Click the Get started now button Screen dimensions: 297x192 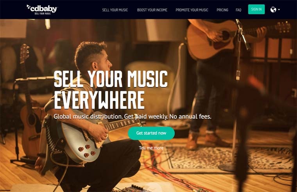pyautogui.click(x=151, y=133)
